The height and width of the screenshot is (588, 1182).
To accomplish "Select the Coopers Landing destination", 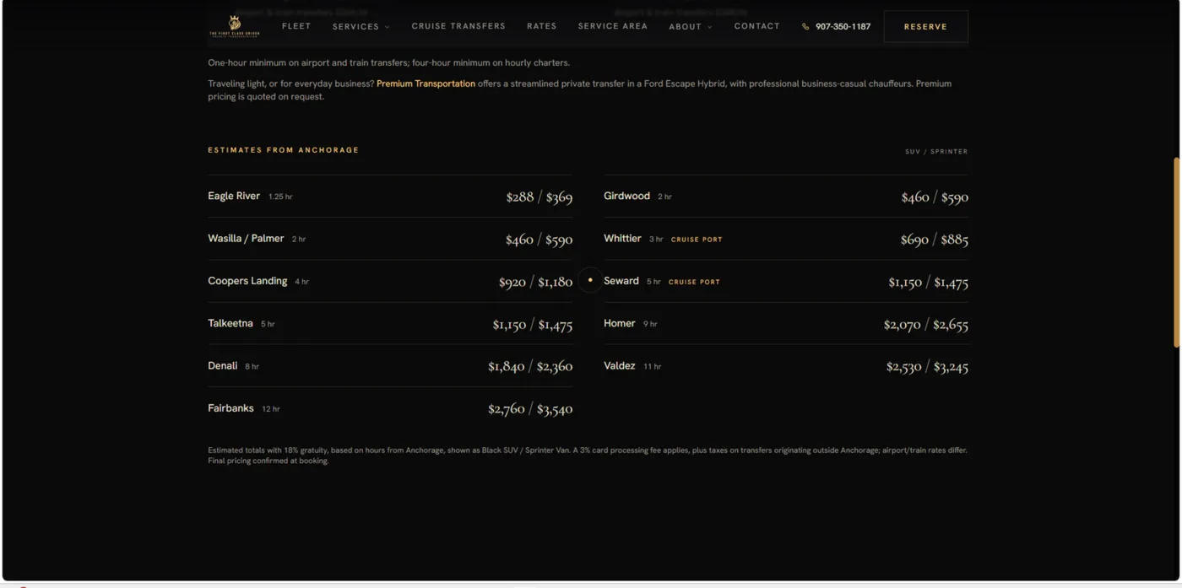I will click(x=247, y=281).
